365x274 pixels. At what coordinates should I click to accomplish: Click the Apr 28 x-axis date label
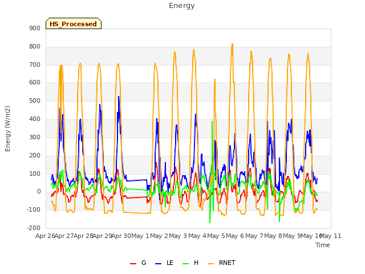pos(83,236)
